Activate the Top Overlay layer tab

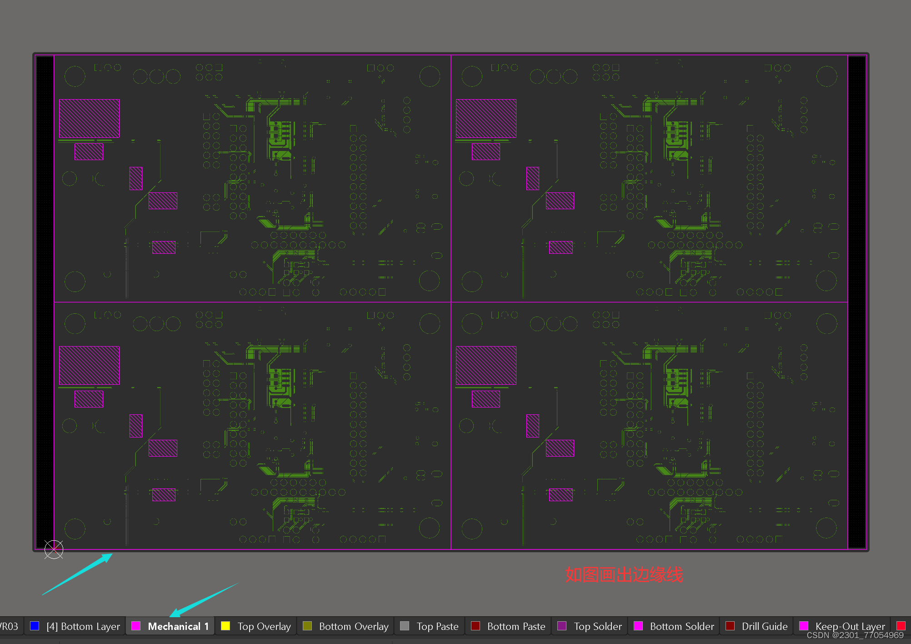click(x=264, y=626)
